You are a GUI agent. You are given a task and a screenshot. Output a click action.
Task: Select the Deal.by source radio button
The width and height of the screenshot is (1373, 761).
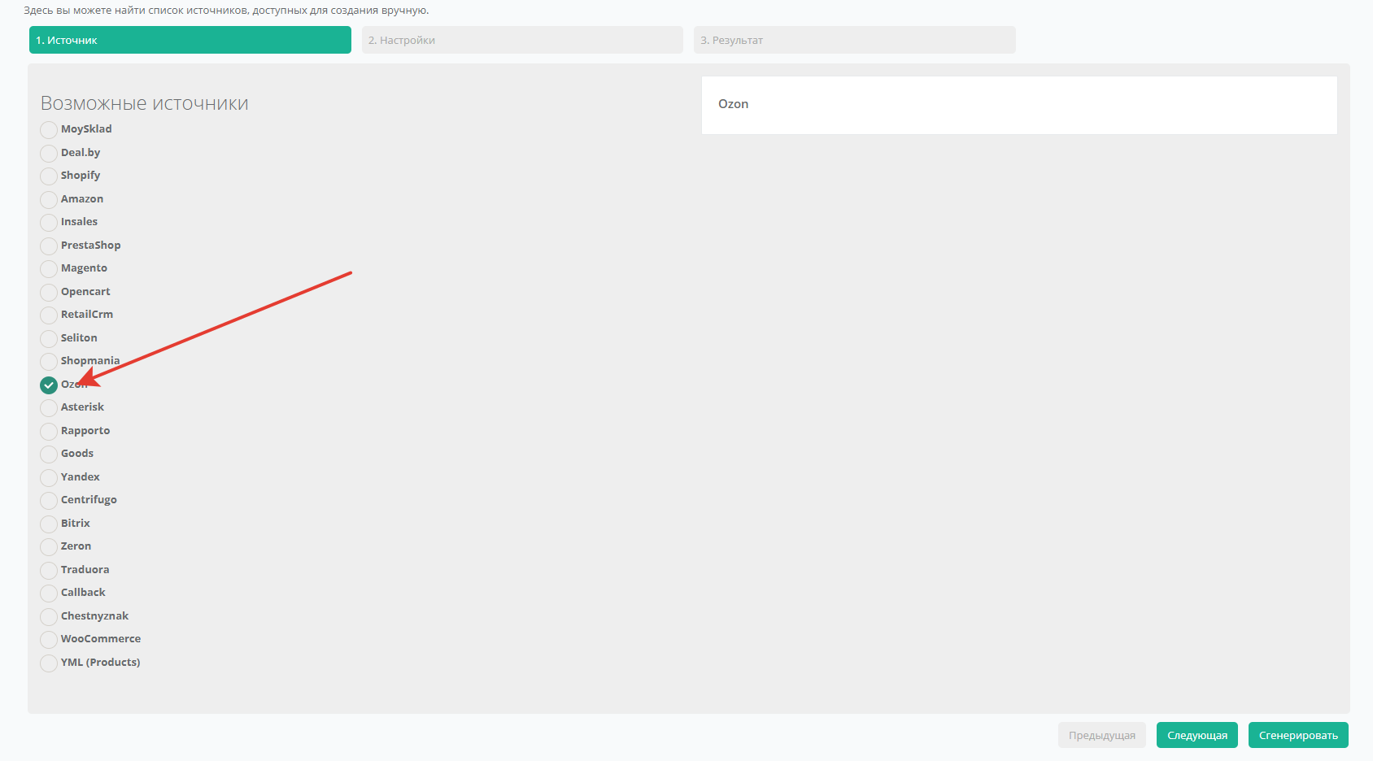[49, 153]
